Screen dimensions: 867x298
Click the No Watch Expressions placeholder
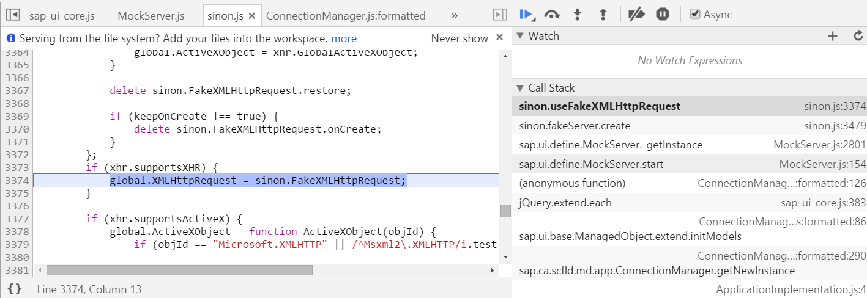(690, 60)
